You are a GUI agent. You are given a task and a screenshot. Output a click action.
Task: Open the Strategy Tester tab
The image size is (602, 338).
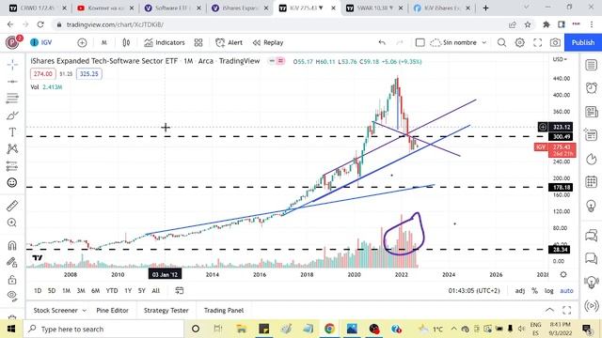[x=166, y=311]
